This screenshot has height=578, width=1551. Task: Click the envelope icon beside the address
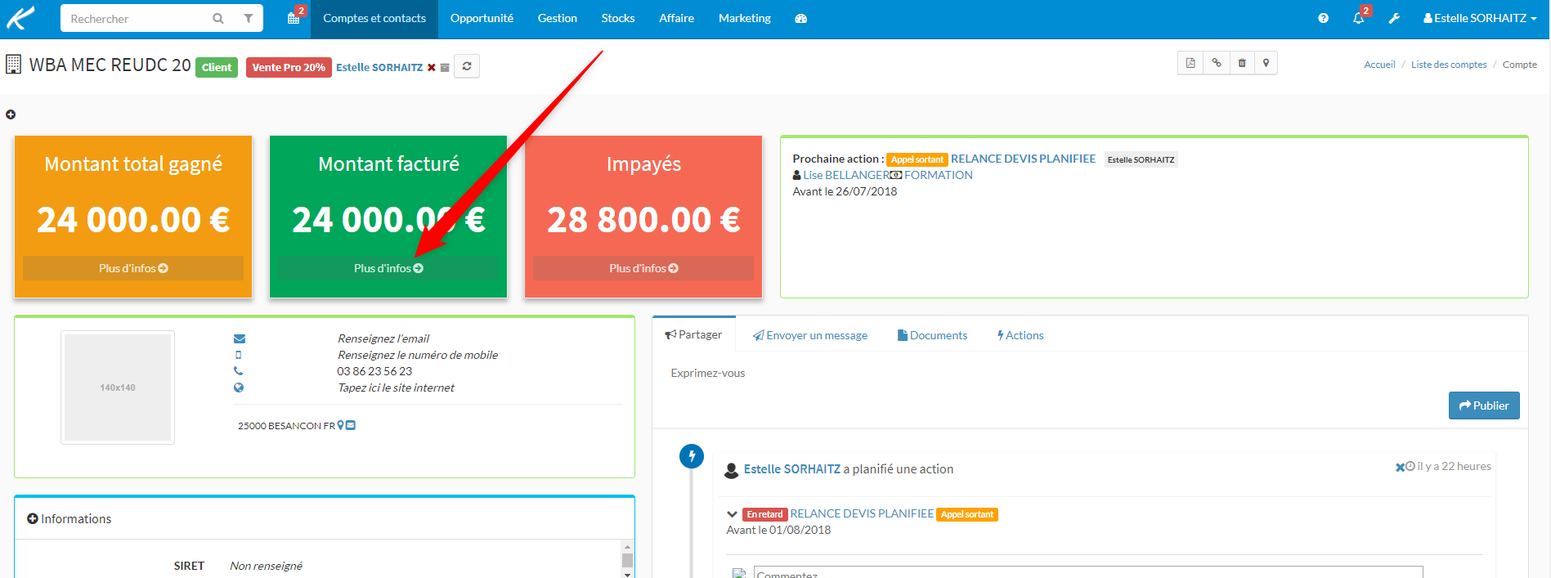tap(351, 425)
